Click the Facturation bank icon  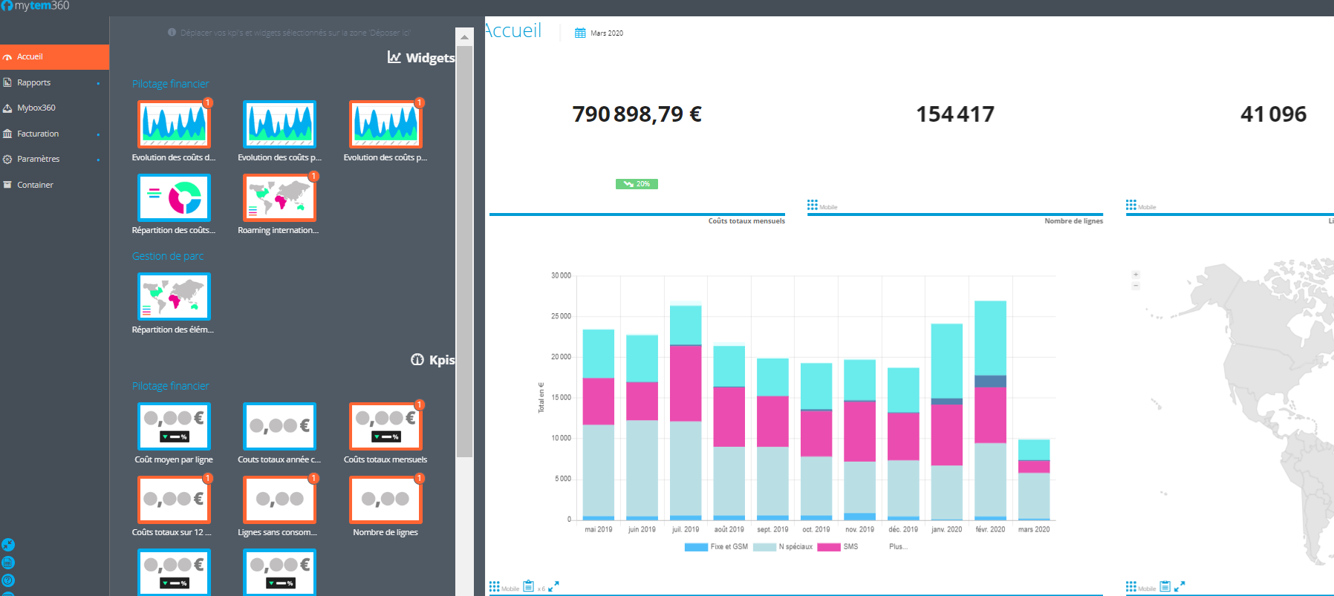(x=7, y=134)
